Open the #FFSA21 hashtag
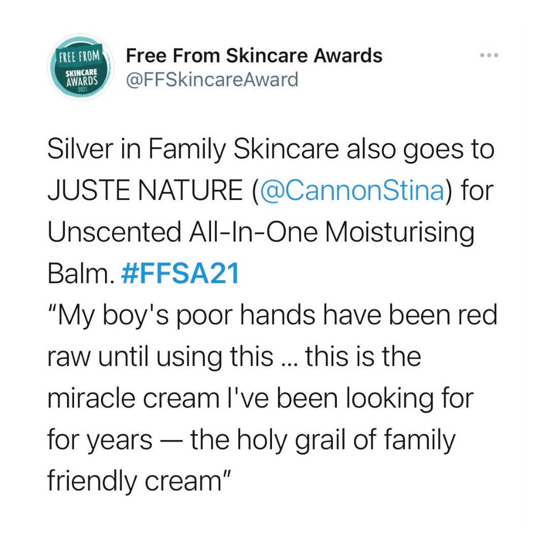The image size is (548, 548). tap(180, 274)
